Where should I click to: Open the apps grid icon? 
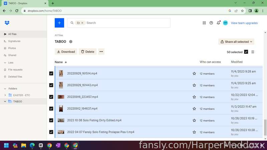(204, 23)
